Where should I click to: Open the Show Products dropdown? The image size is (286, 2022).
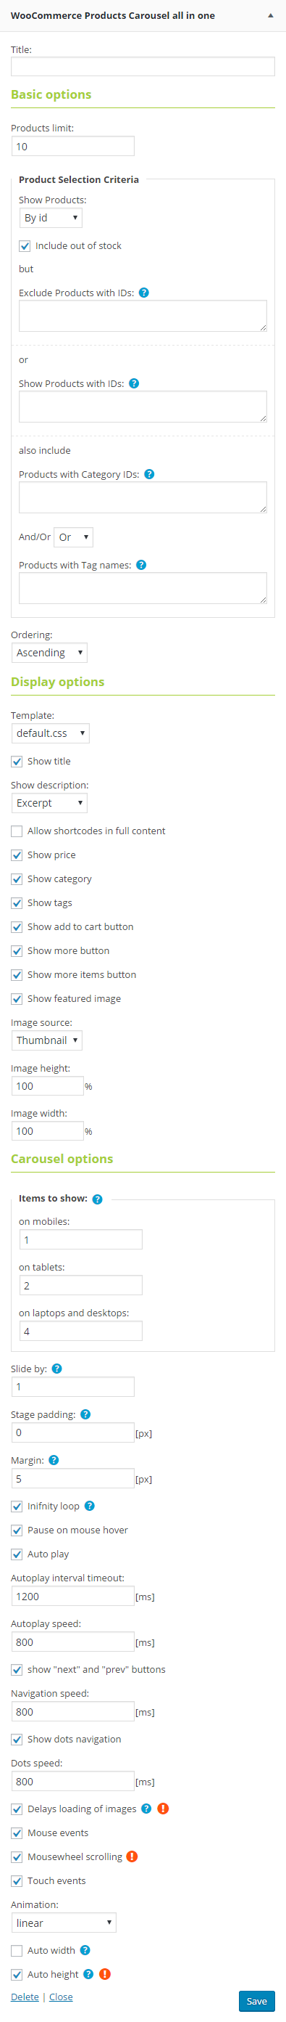click(x=51, y=217)
